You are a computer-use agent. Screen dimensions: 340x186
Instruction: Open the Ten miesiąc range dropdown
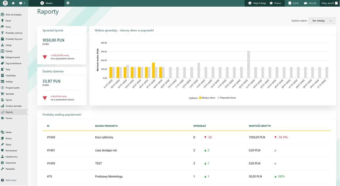(x=322, y=21)
